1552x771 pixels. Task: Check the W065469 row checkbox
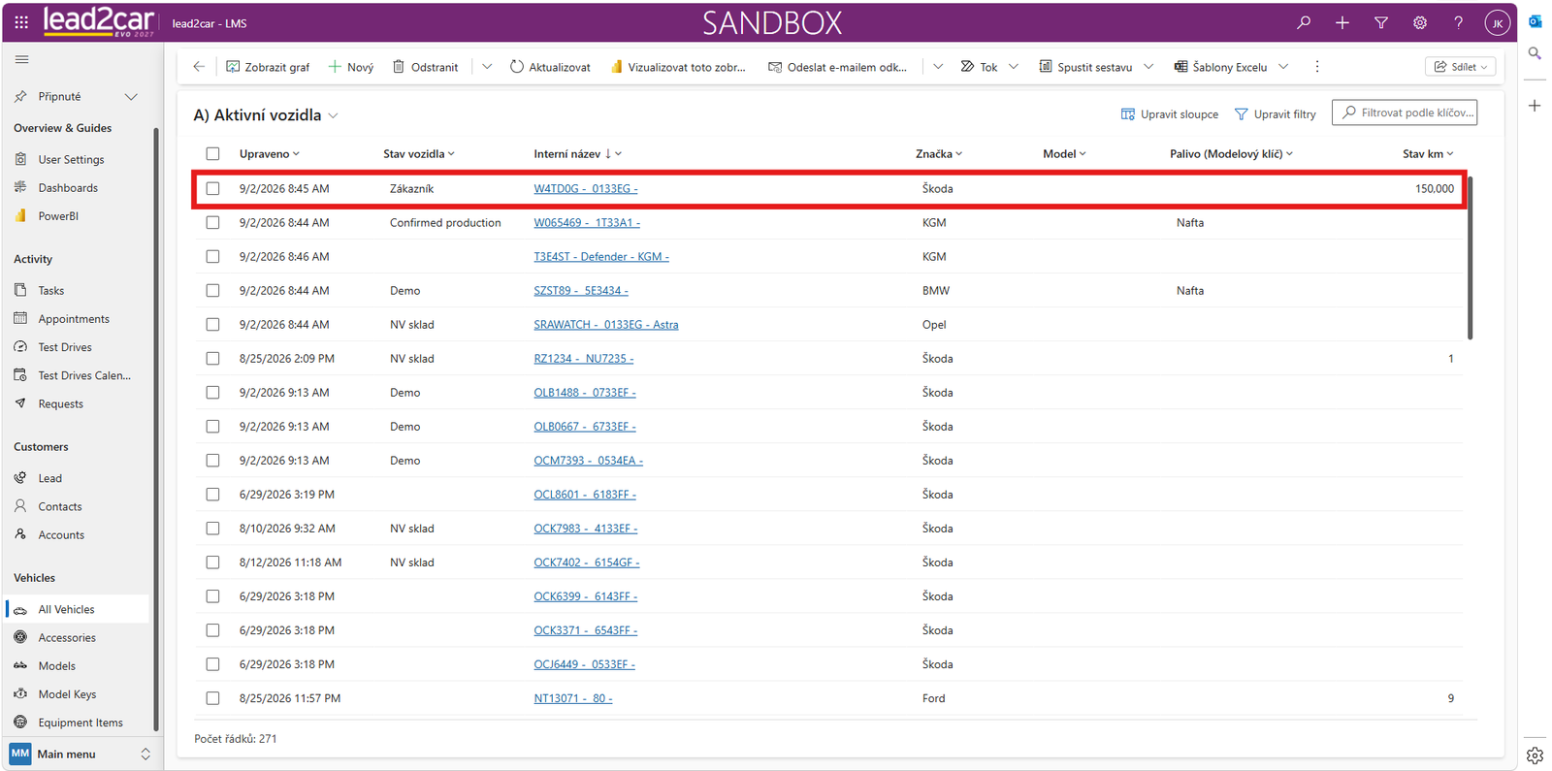[212, 223]
